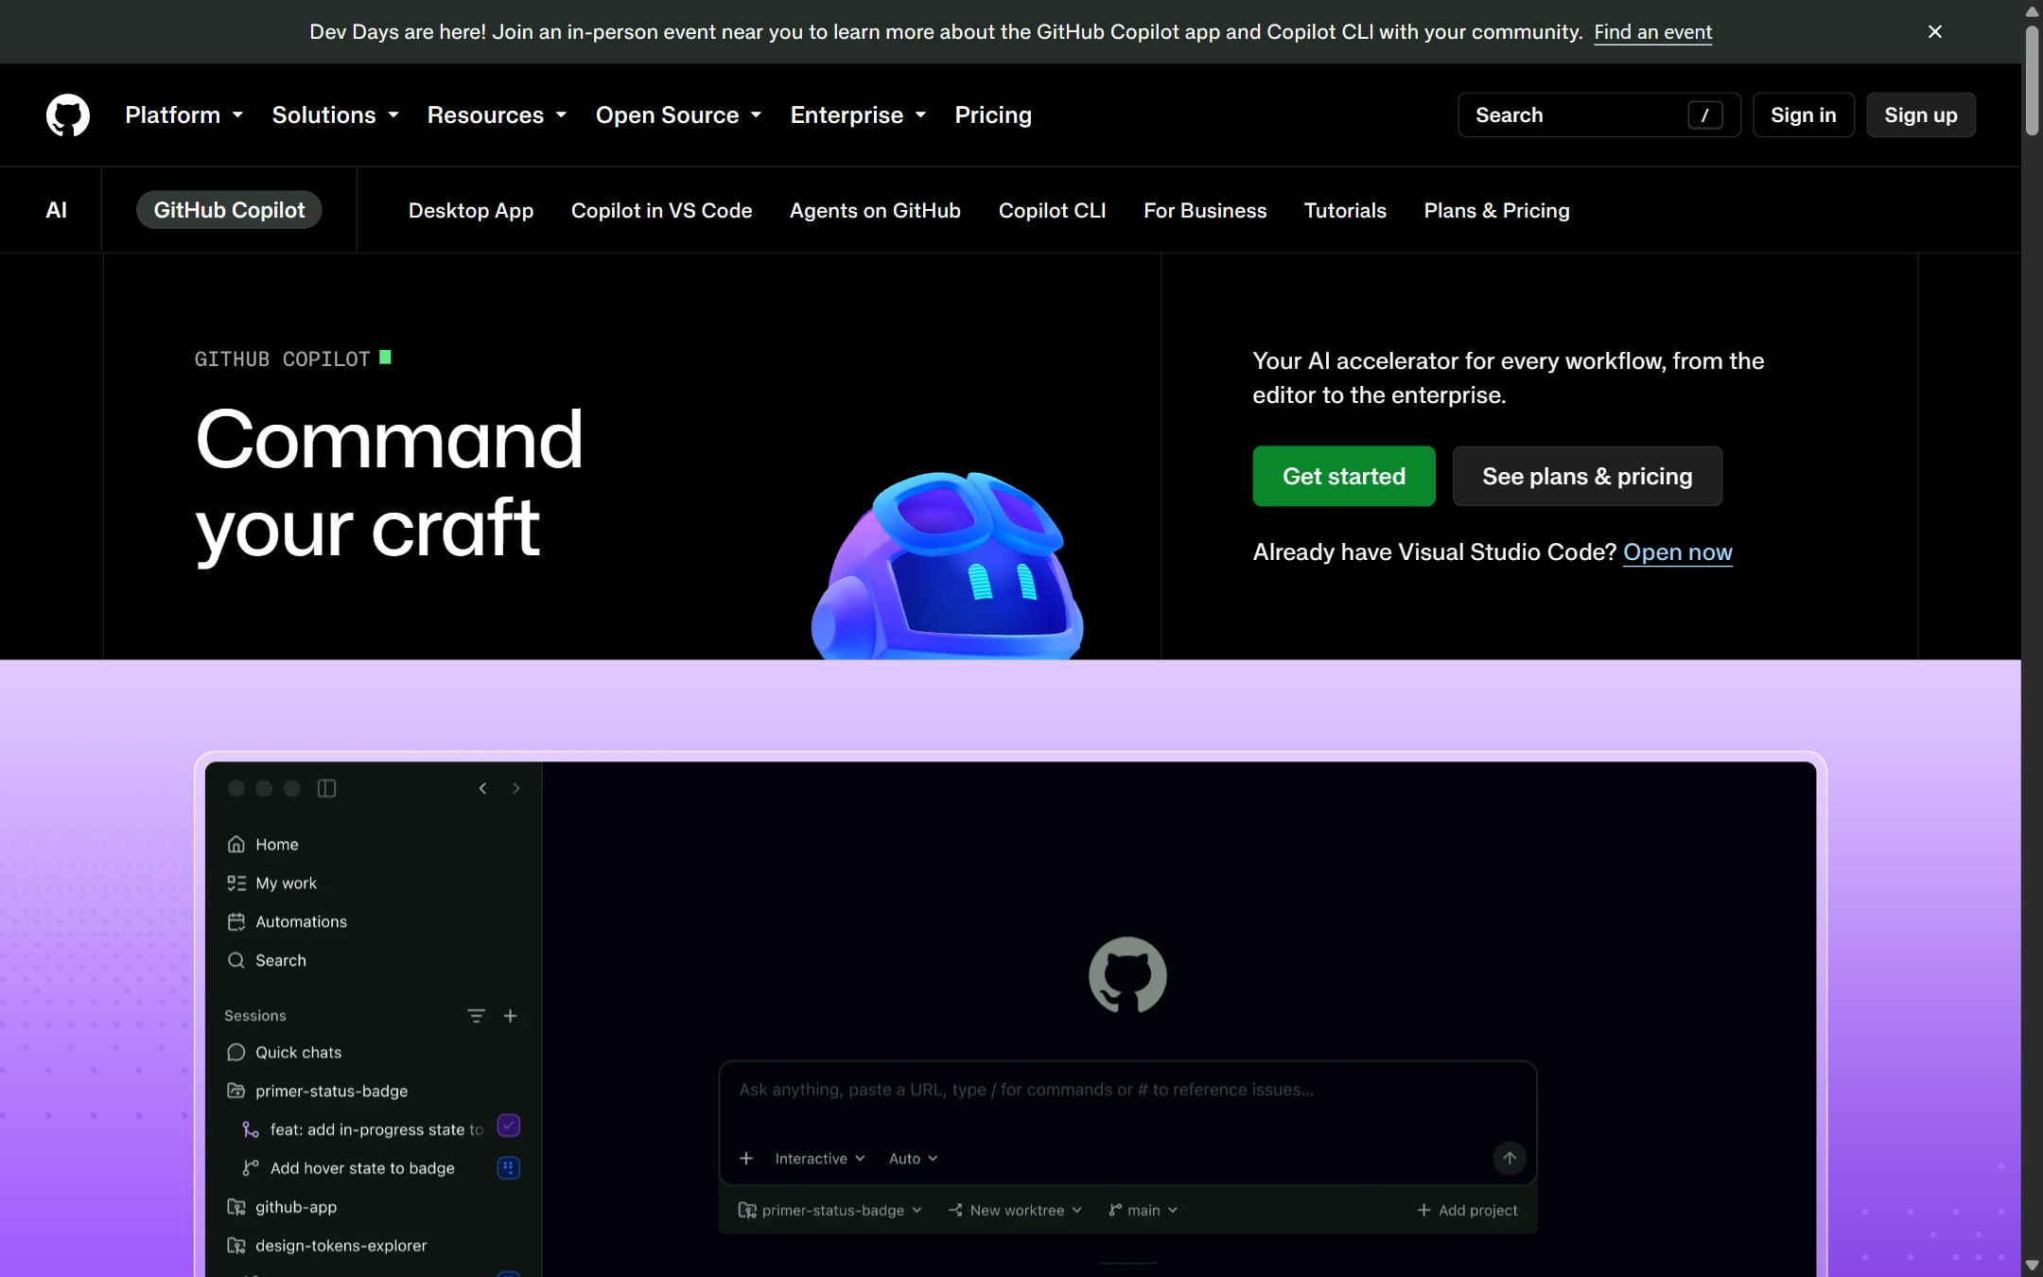The height and width of the screenshot is (1277, 2043).
Task: Click the scrollbar up arrow
Action: click(x=2032, y=11)
